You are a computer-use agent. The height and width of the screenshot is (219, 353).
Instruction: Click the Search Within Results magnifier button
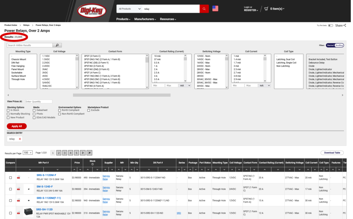[57, 45]
